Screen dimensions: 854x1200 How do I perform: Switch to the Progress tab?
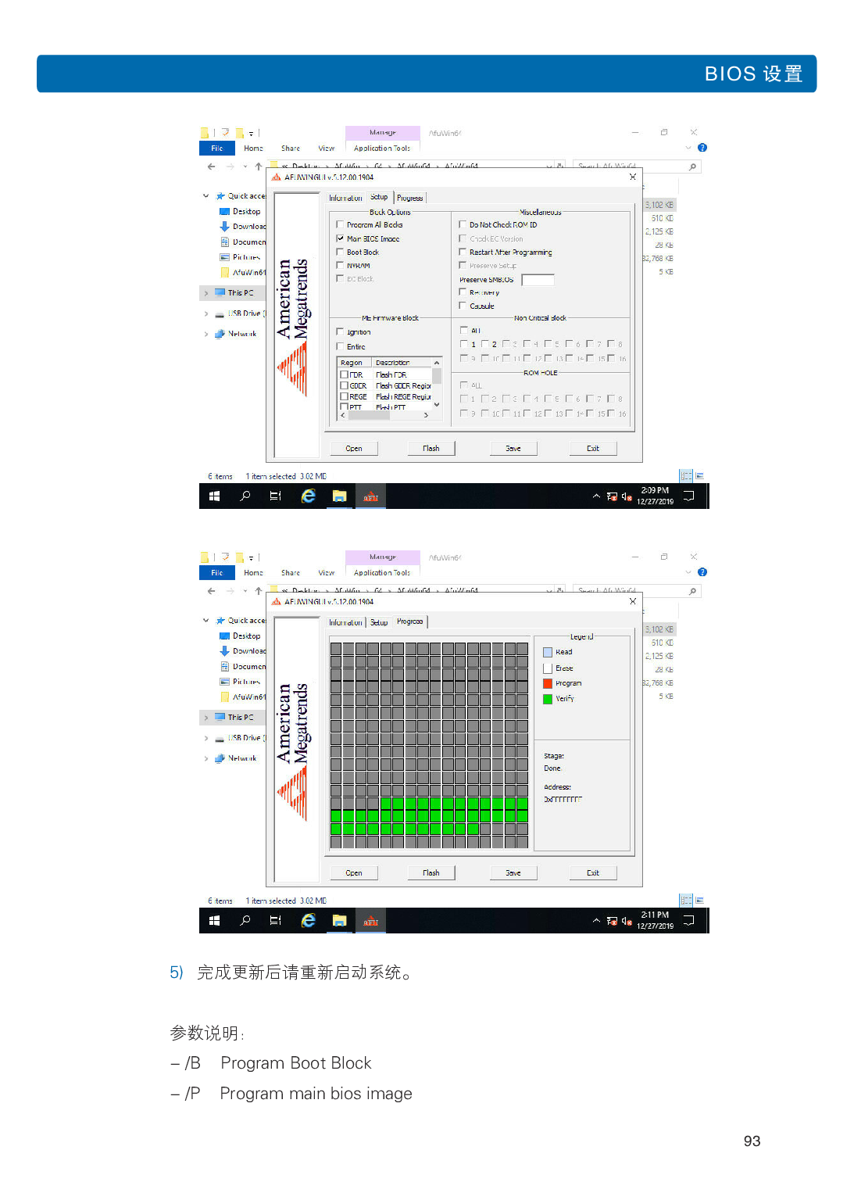point(409,198)
